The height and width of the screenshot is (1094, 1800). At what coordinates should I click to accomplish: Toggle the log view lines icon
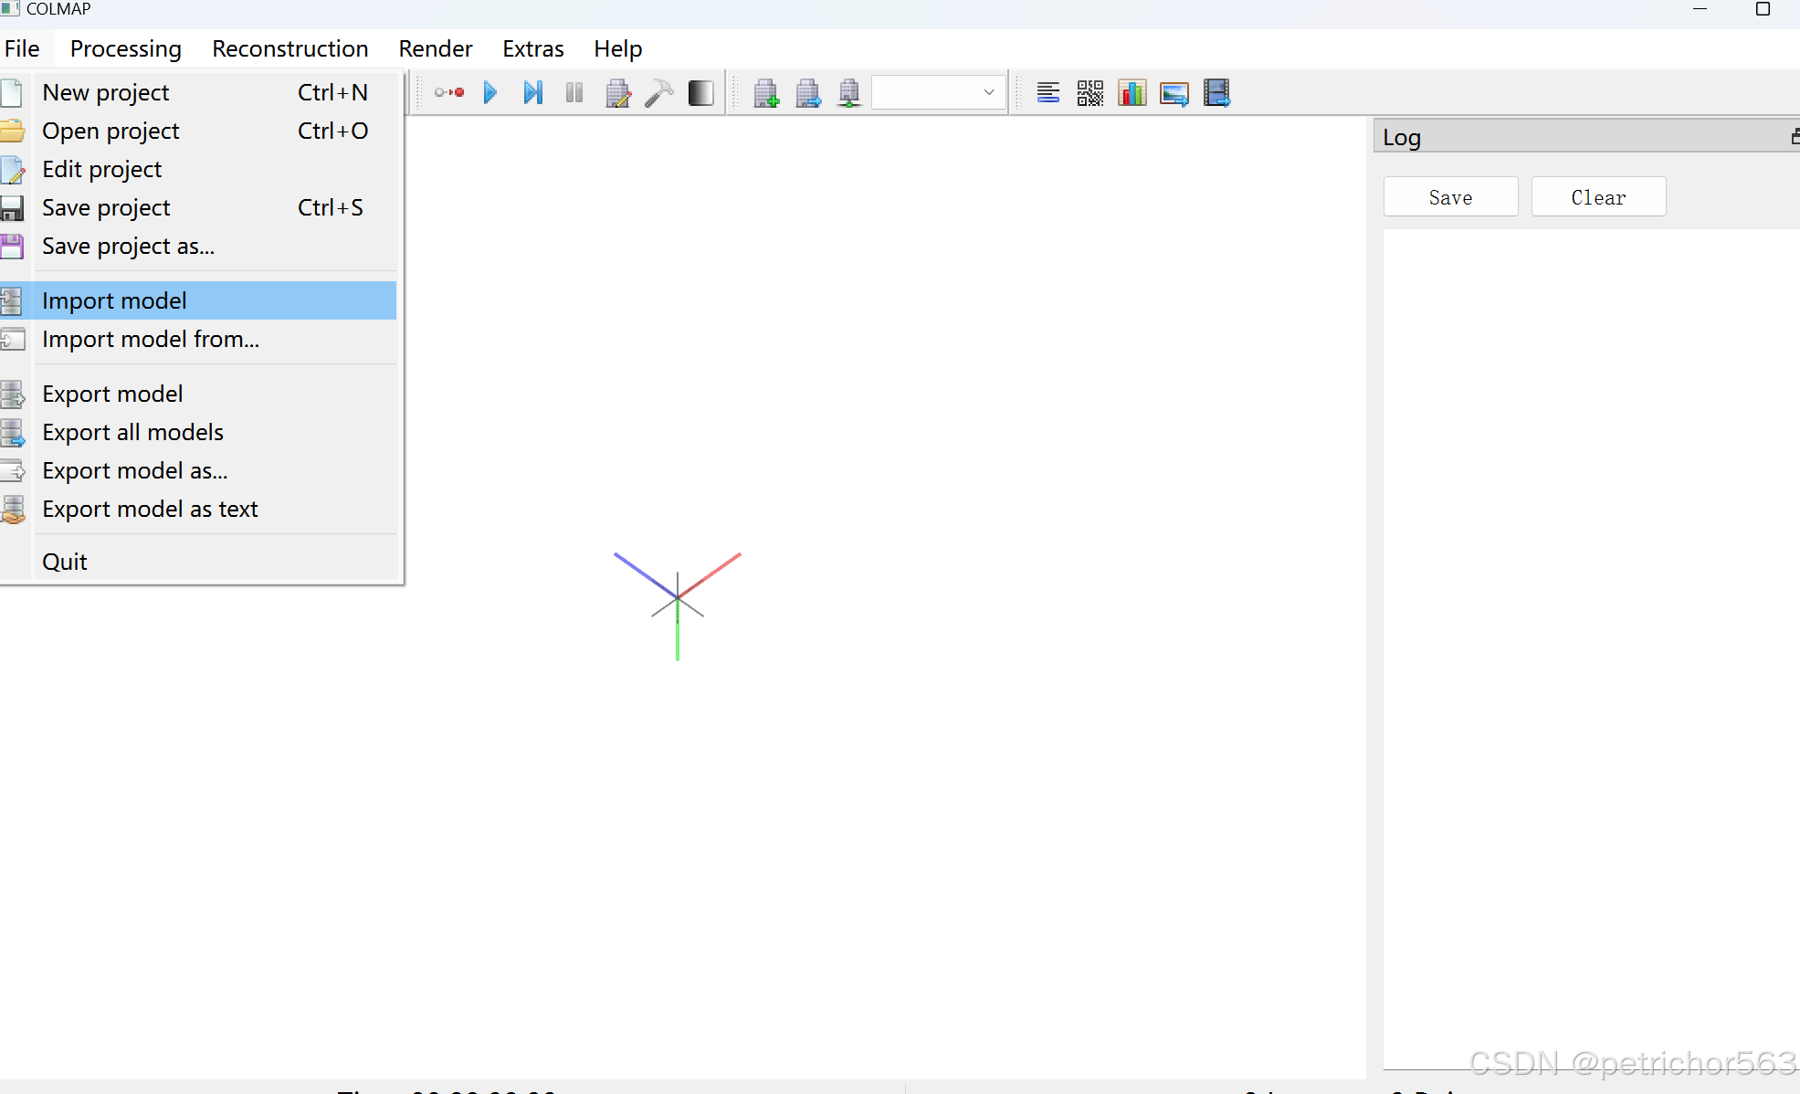1047,93
